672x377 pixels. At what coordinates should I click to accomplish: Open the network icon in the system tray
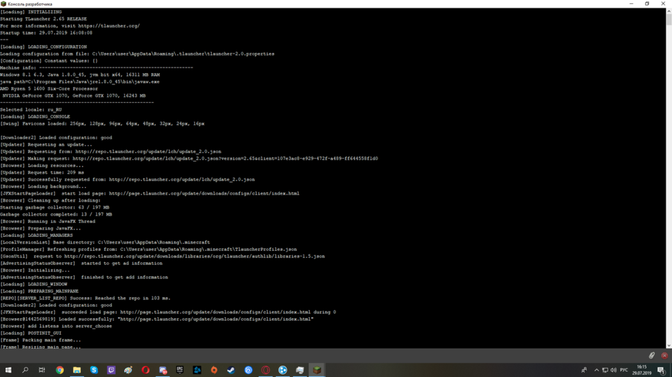(x=605, y=370)
